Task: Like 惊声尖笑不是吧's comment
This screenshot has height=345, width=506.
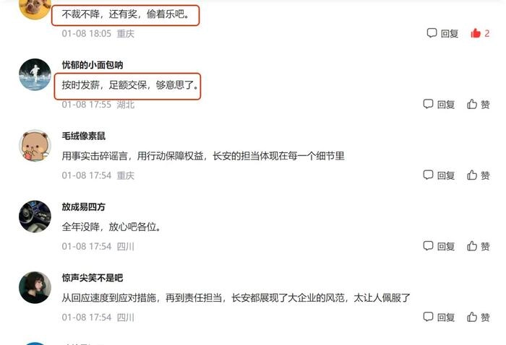Action: (x=479, y=317)
